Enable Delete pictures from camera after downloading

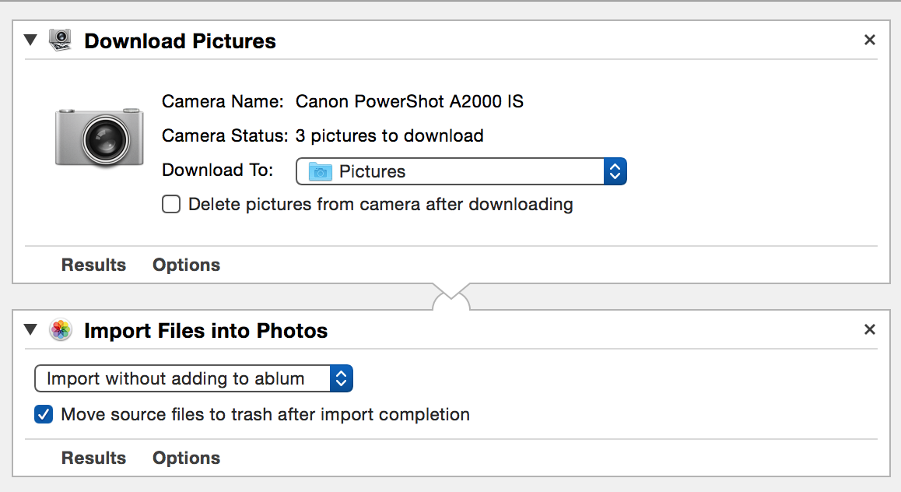(171, 205)
